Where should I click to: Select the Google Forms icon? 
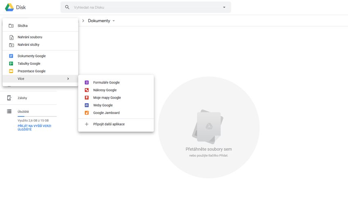[86, 82]
